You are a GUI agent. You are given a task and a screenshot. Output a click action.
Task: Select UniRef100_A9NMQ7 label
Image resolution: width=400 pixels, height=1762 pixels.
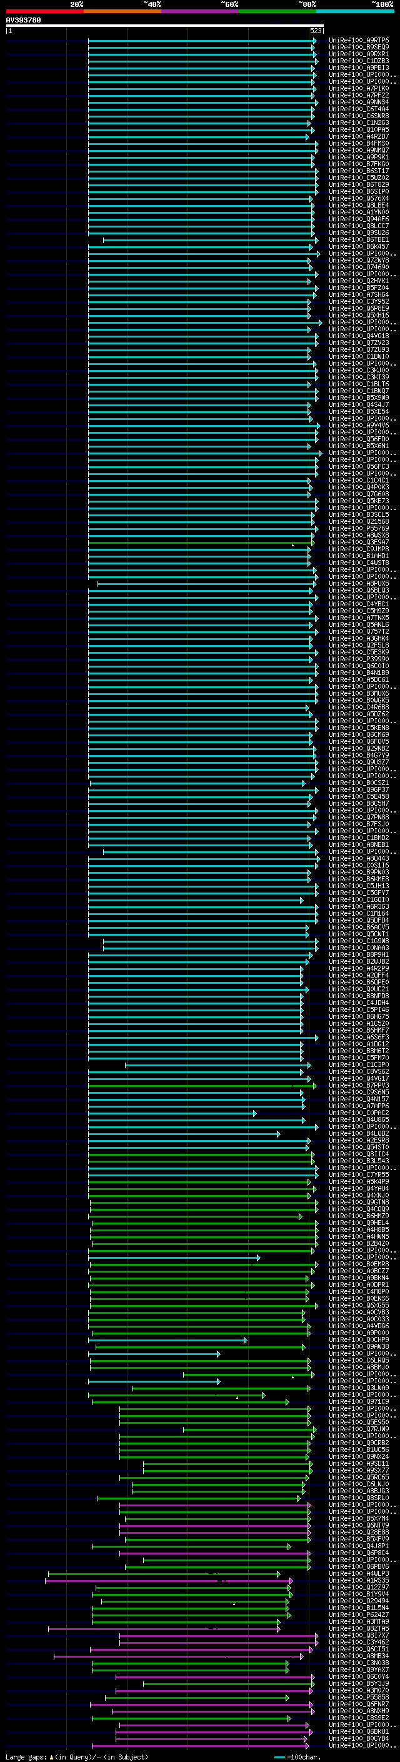pyautogui.click(x=359, y=150)
